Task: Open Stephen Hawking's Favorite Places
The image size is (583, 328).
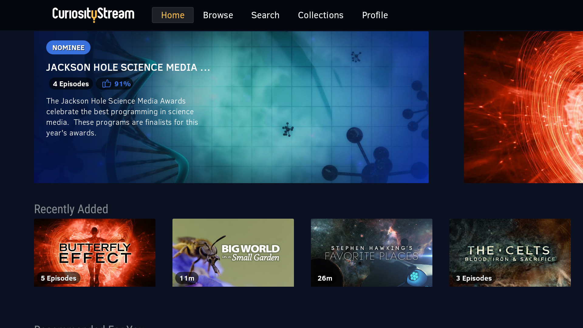Action: 371,252
